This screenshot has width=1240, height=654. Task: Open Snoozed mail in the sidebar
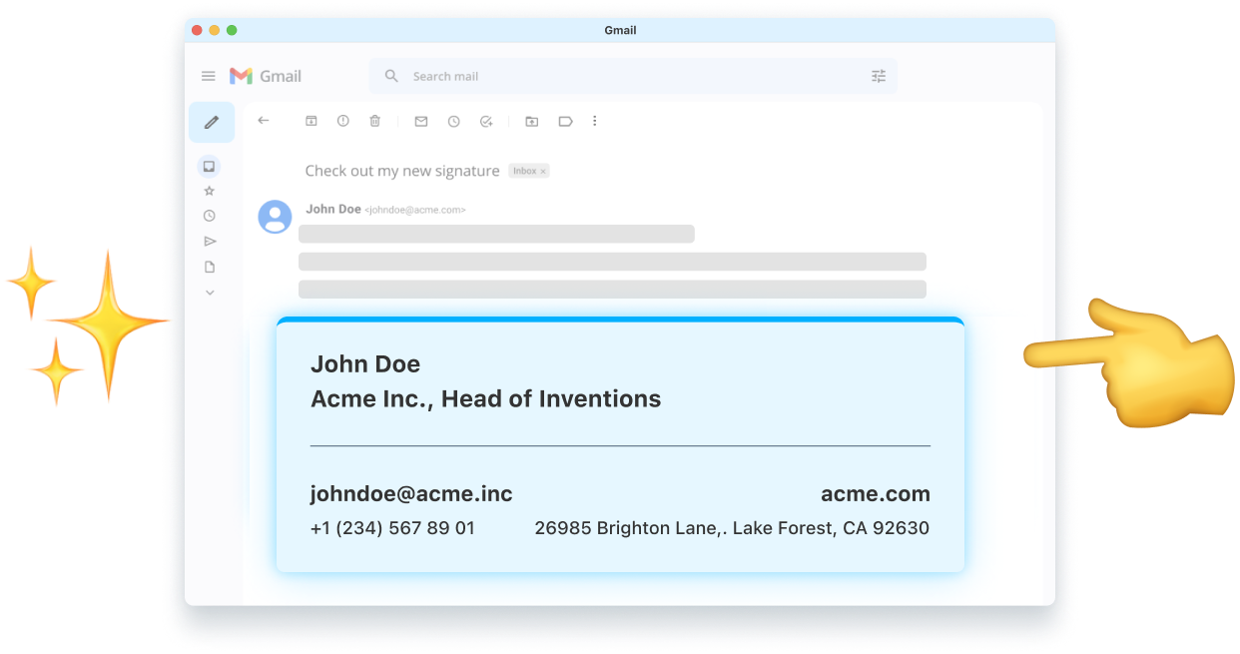click(210, 216)
